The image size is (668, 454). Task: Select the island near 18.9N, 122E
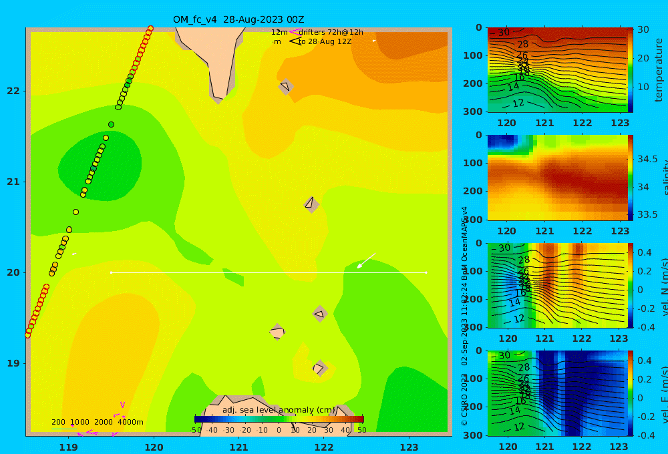(x=320, y=368)
